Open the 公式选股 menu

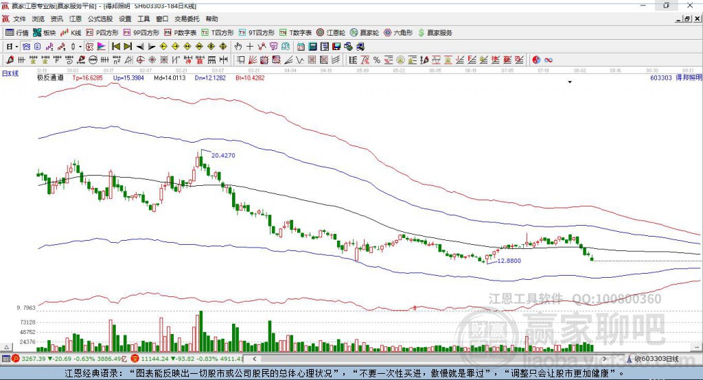100,19
